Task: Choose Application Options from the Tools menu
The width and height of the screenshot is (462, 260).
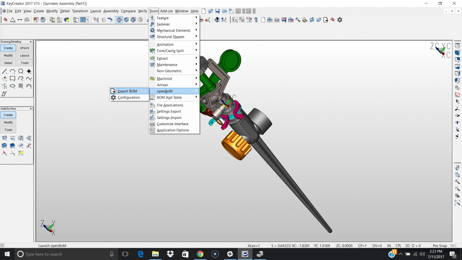Action: click(174, 130)
